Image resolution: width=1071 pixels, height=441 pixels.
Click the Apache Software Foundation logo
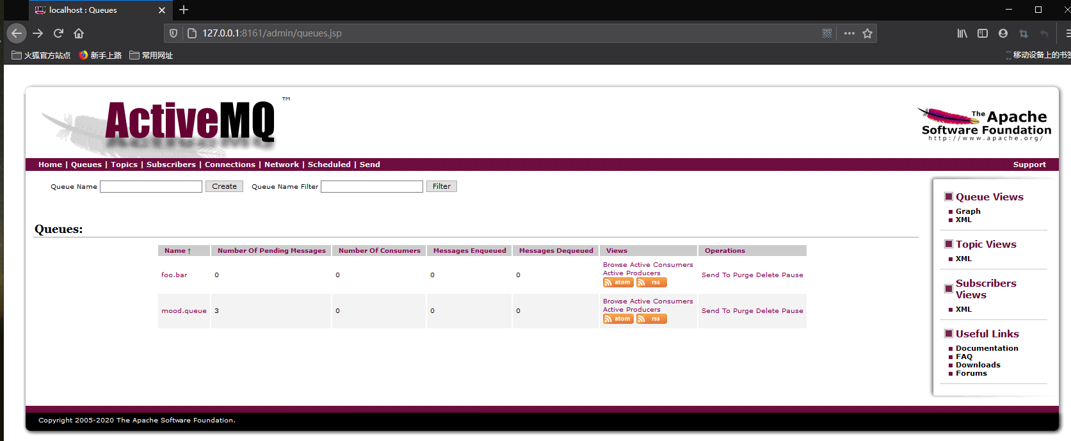[984, 124]
